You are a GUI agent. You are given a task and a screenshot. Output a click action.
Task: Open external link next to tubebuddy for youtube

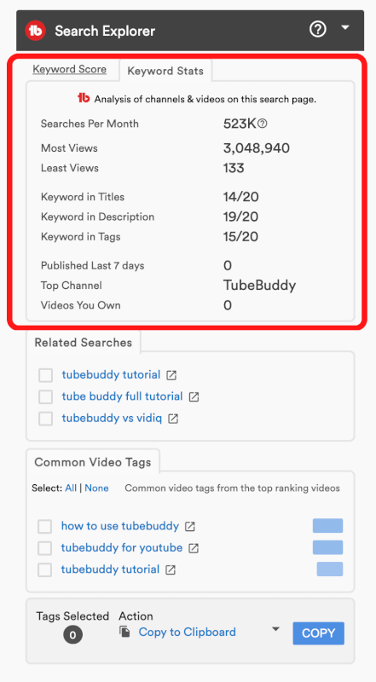(194, 548)
